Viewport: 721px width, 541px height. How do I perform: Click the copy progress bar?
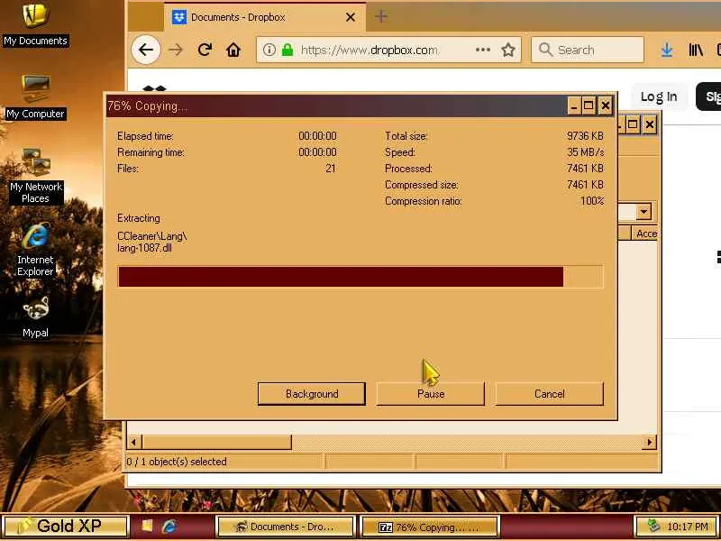coord(360,277)
